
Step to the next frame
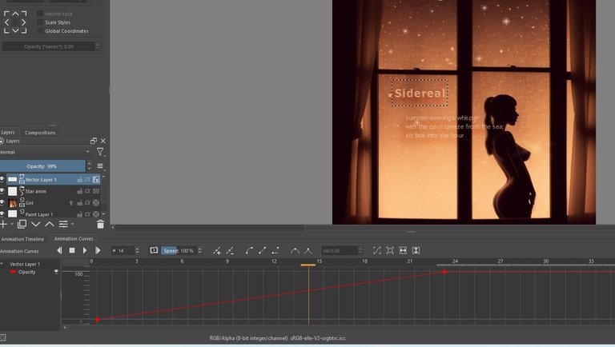pyautogui.click(x=98, y=250)
